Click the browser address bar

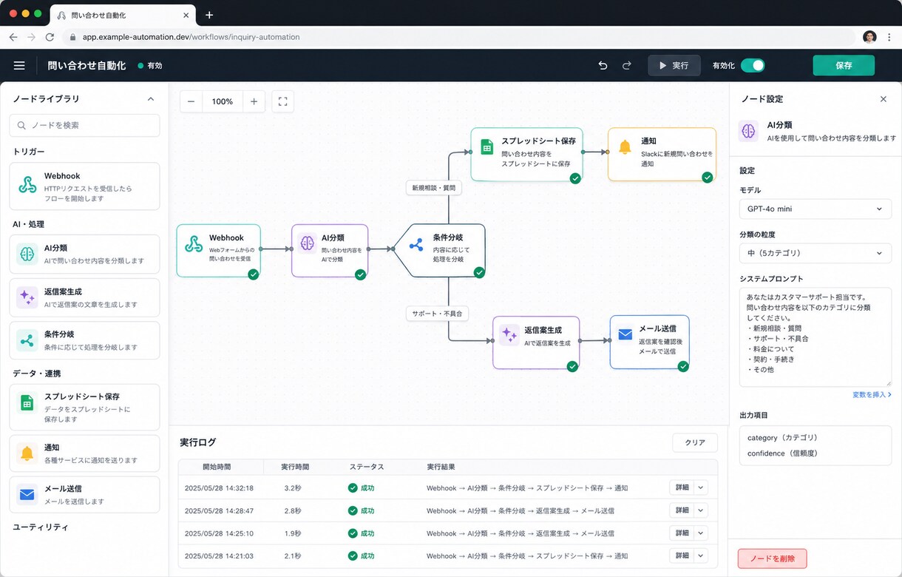[458, 37]
